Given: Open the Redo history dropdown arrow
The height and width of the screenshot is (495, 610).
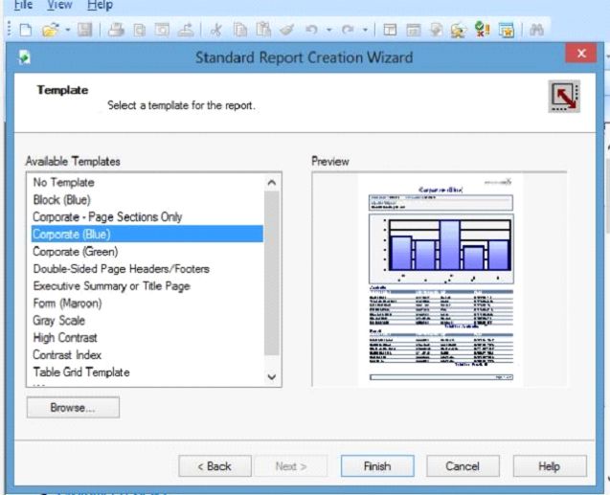Looking at the screenshot, I should 365,30.
